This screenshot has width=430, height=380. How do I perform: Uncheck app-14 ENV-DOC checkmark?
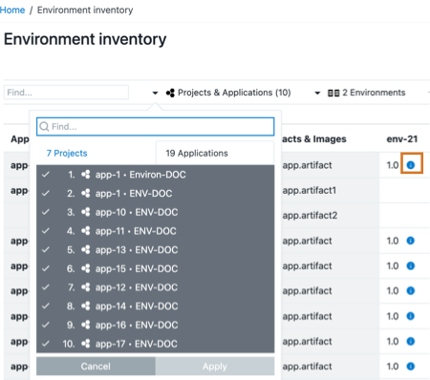coord(46,306)
